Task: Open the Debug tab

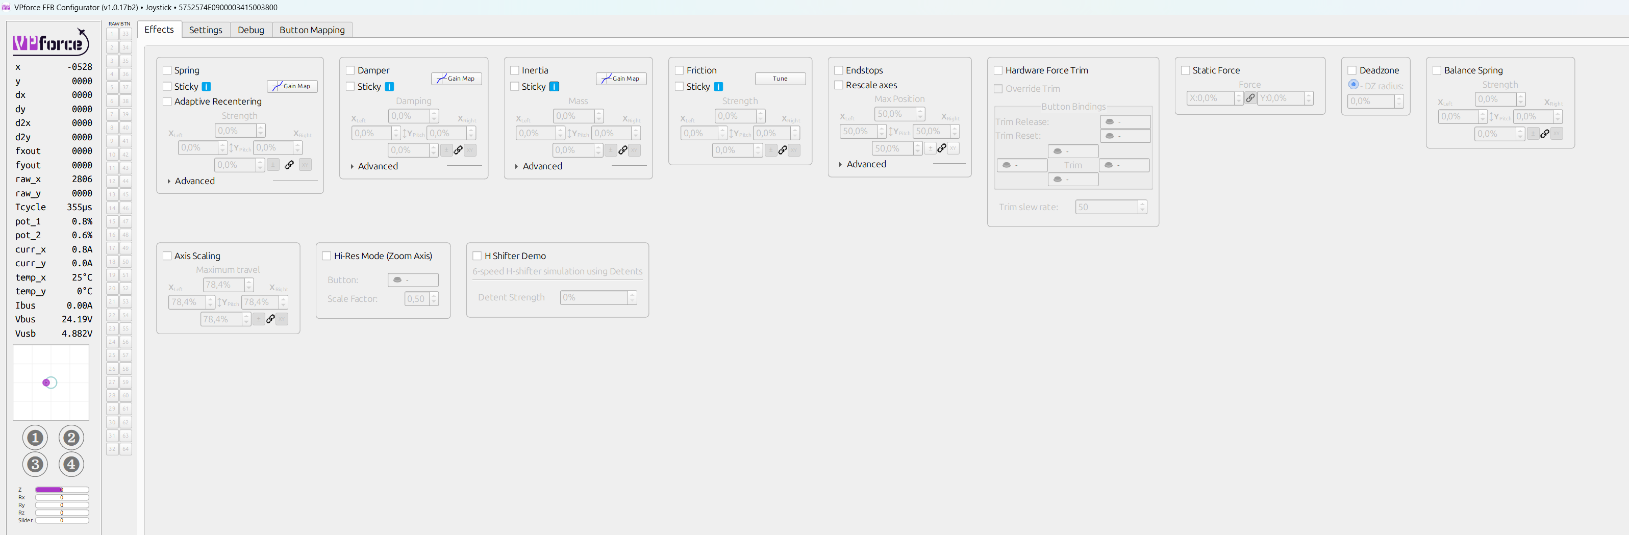Action: [251, 31]
